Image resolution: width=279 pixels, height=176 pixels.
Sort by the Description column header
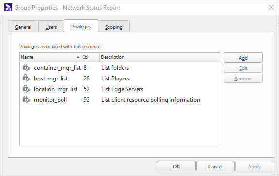click(x=160, y=57)
